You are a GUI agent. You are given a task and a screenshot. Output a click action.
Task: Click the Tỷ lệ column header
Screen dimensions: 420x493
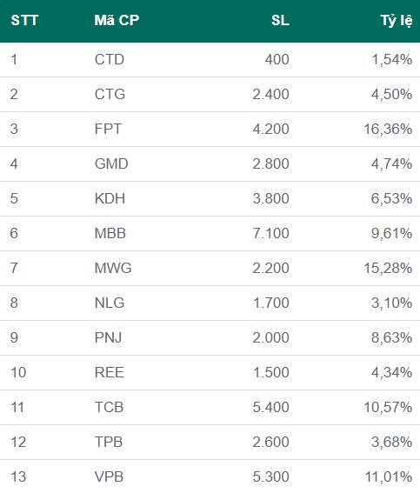[x=397, y=21]
